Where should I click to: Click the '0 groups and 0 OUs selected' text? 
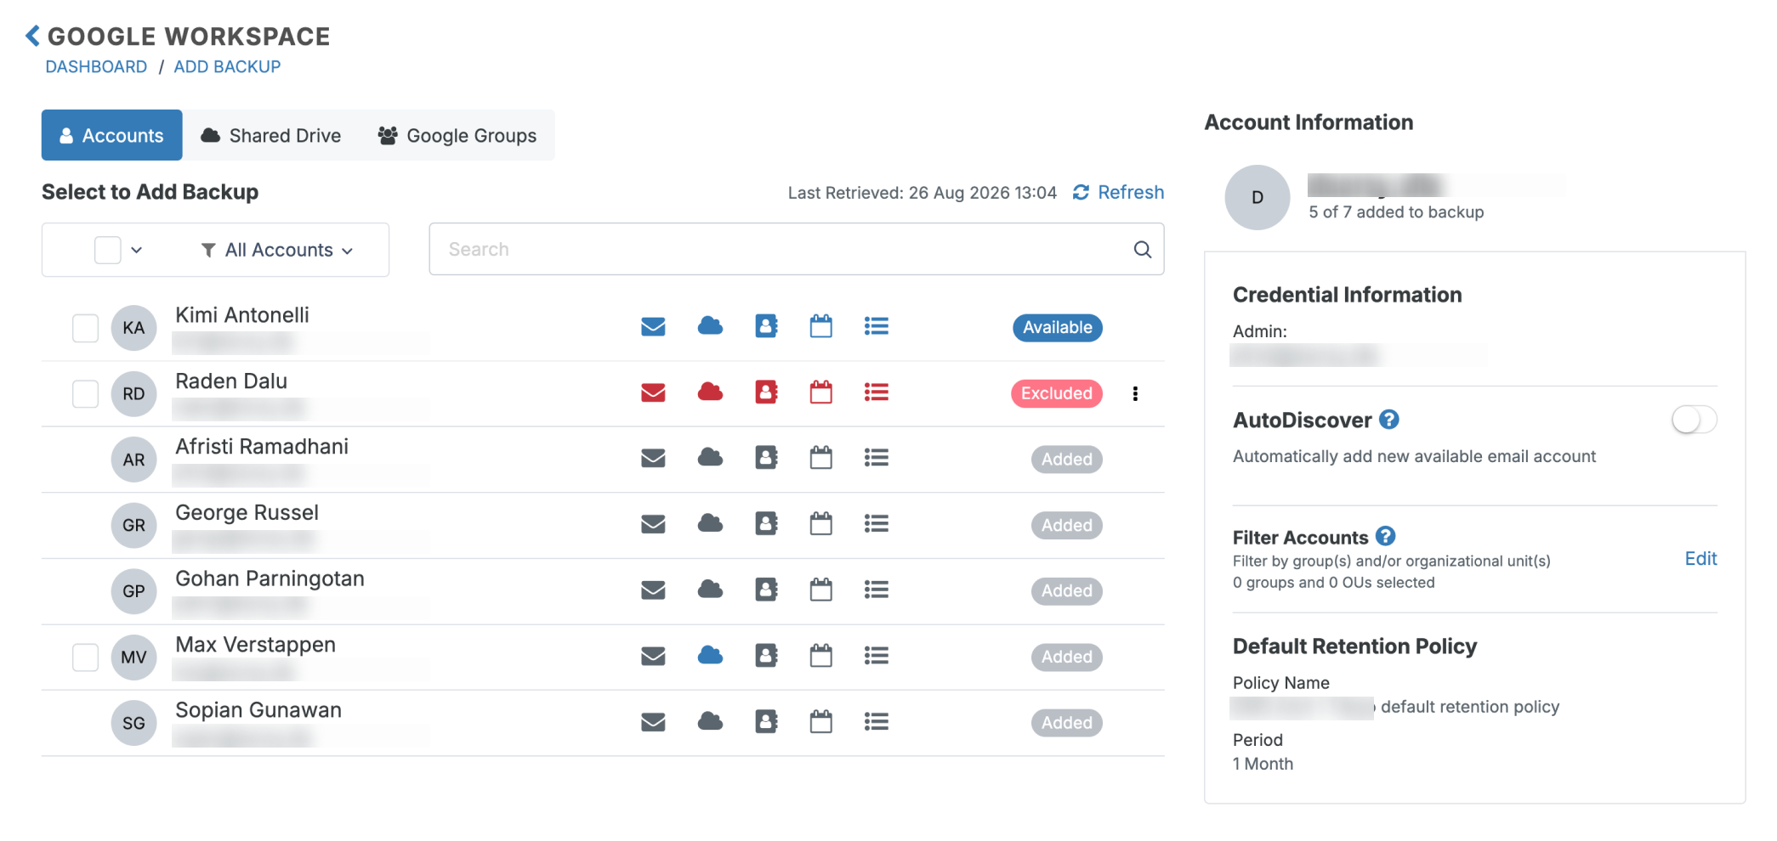(x=1333, y=582)
